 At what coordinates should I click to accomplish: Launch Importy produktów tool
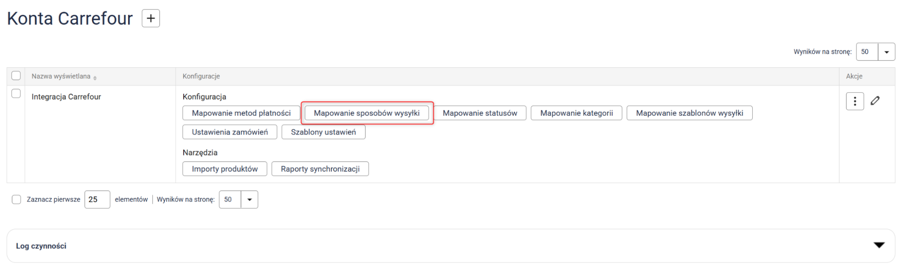[225, 169]
